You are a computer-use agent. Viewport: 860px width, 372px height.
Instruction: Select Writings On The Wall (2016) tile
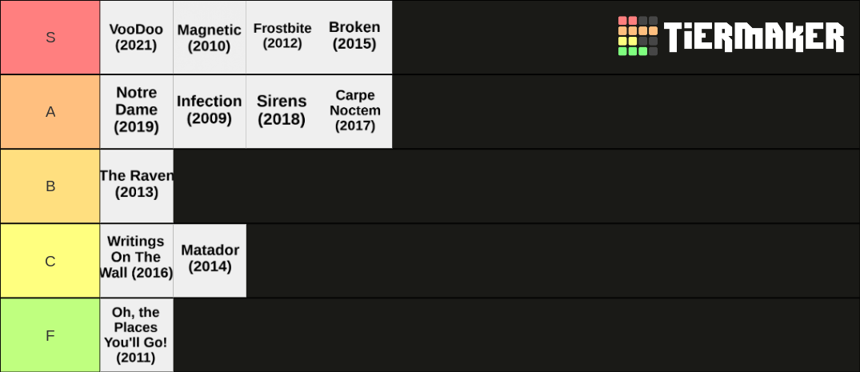[x=137, y=261]
